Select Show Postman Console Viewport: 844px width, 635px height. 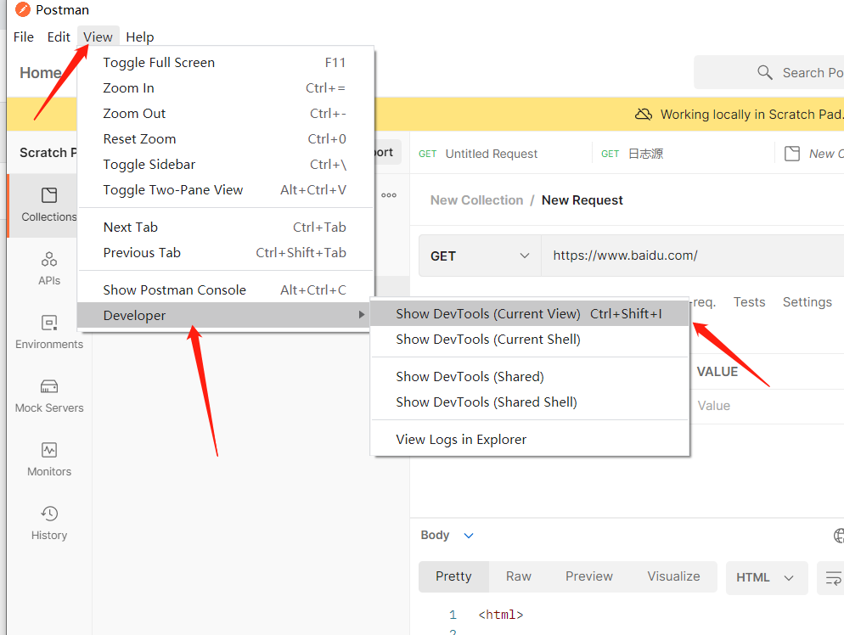(225, 290)
